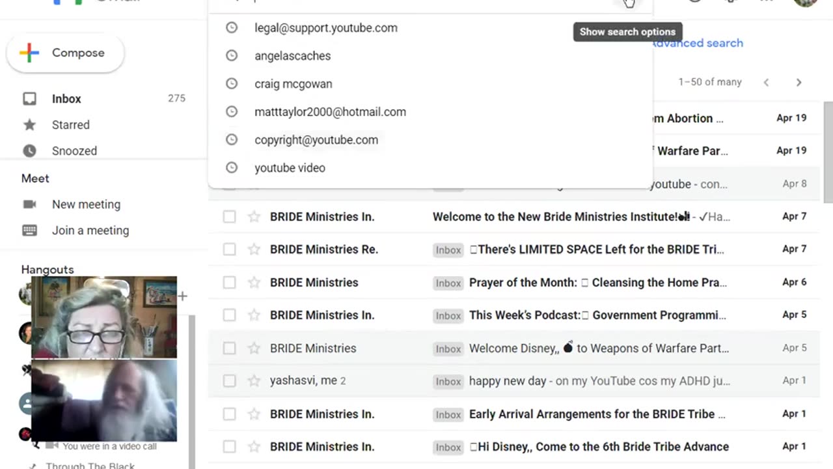The width and height of the screenshot is (833, 469).
Task: Star the 'Prayer of the Month' email
Action: pyautogui.click(x=254, y=283)
